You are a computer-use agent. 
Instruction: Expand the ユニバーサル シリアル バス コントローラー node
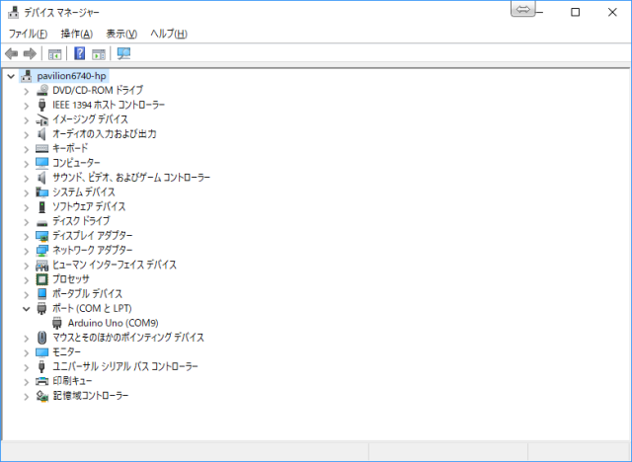[27, 367]
